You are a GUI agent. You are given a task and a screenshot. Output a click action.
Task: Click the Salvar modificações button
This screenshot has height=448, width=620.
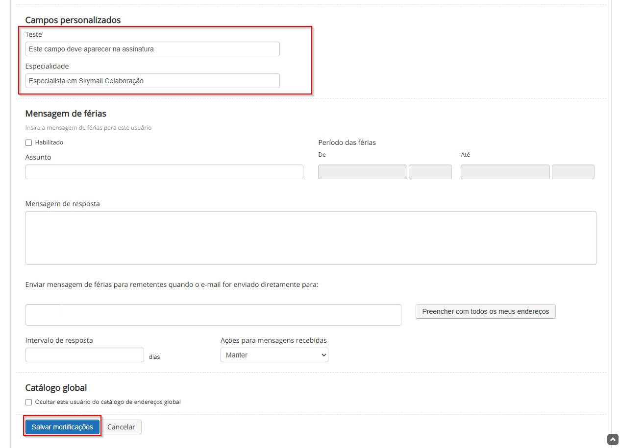[62, 427]
